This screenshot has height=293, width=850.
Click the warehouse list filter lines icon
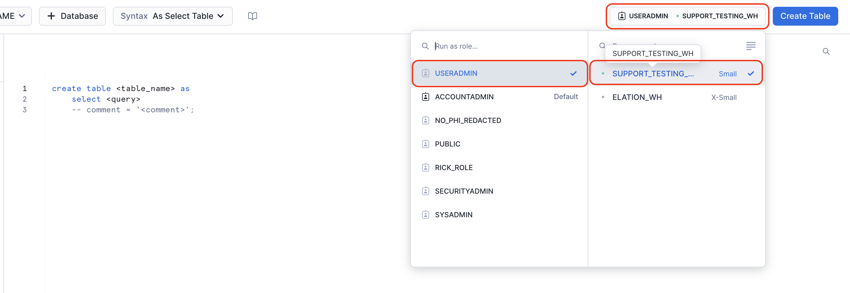(x=751, y=46)
